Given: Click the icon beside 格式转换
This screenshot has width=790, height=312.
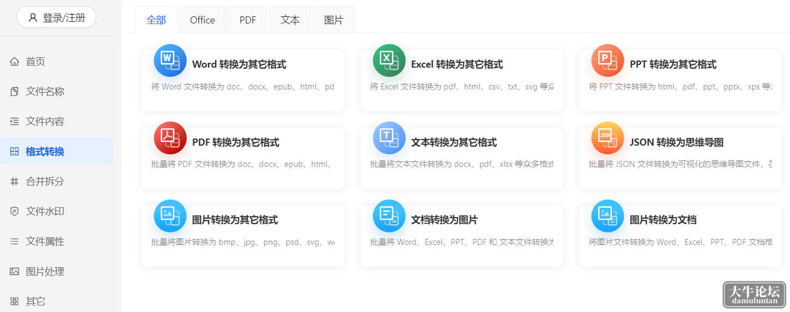Looking at the screenshot, I should (15, 152).
